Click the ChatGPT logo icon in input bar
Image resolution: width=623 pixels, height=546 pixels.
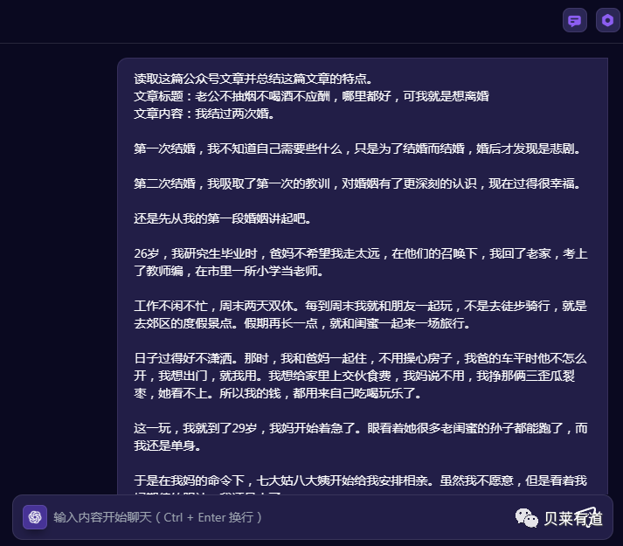[x=35, y=517]
